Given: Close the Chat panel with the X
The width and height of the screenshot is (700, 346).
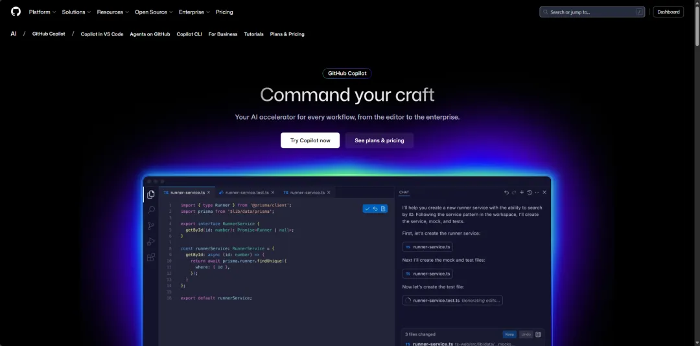Looking at the screenshot, I should (544, 192).
